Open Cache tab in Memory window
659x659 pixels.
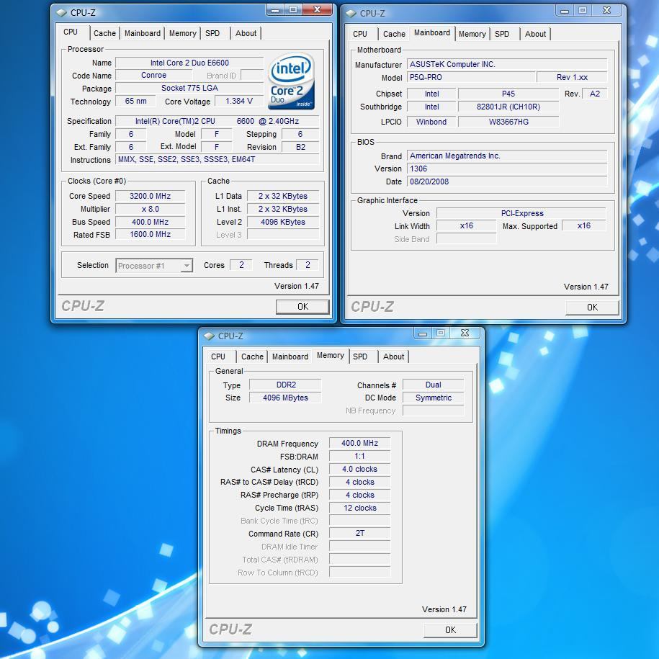coord(252,357)
